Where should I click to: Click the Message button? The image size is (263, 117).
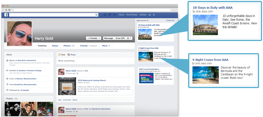108,38
